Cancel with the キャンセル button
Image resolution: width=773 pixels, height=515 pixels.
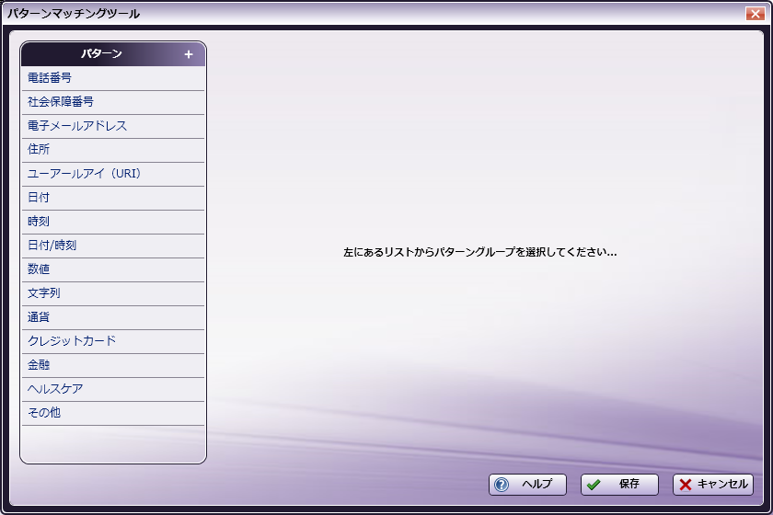713,485
